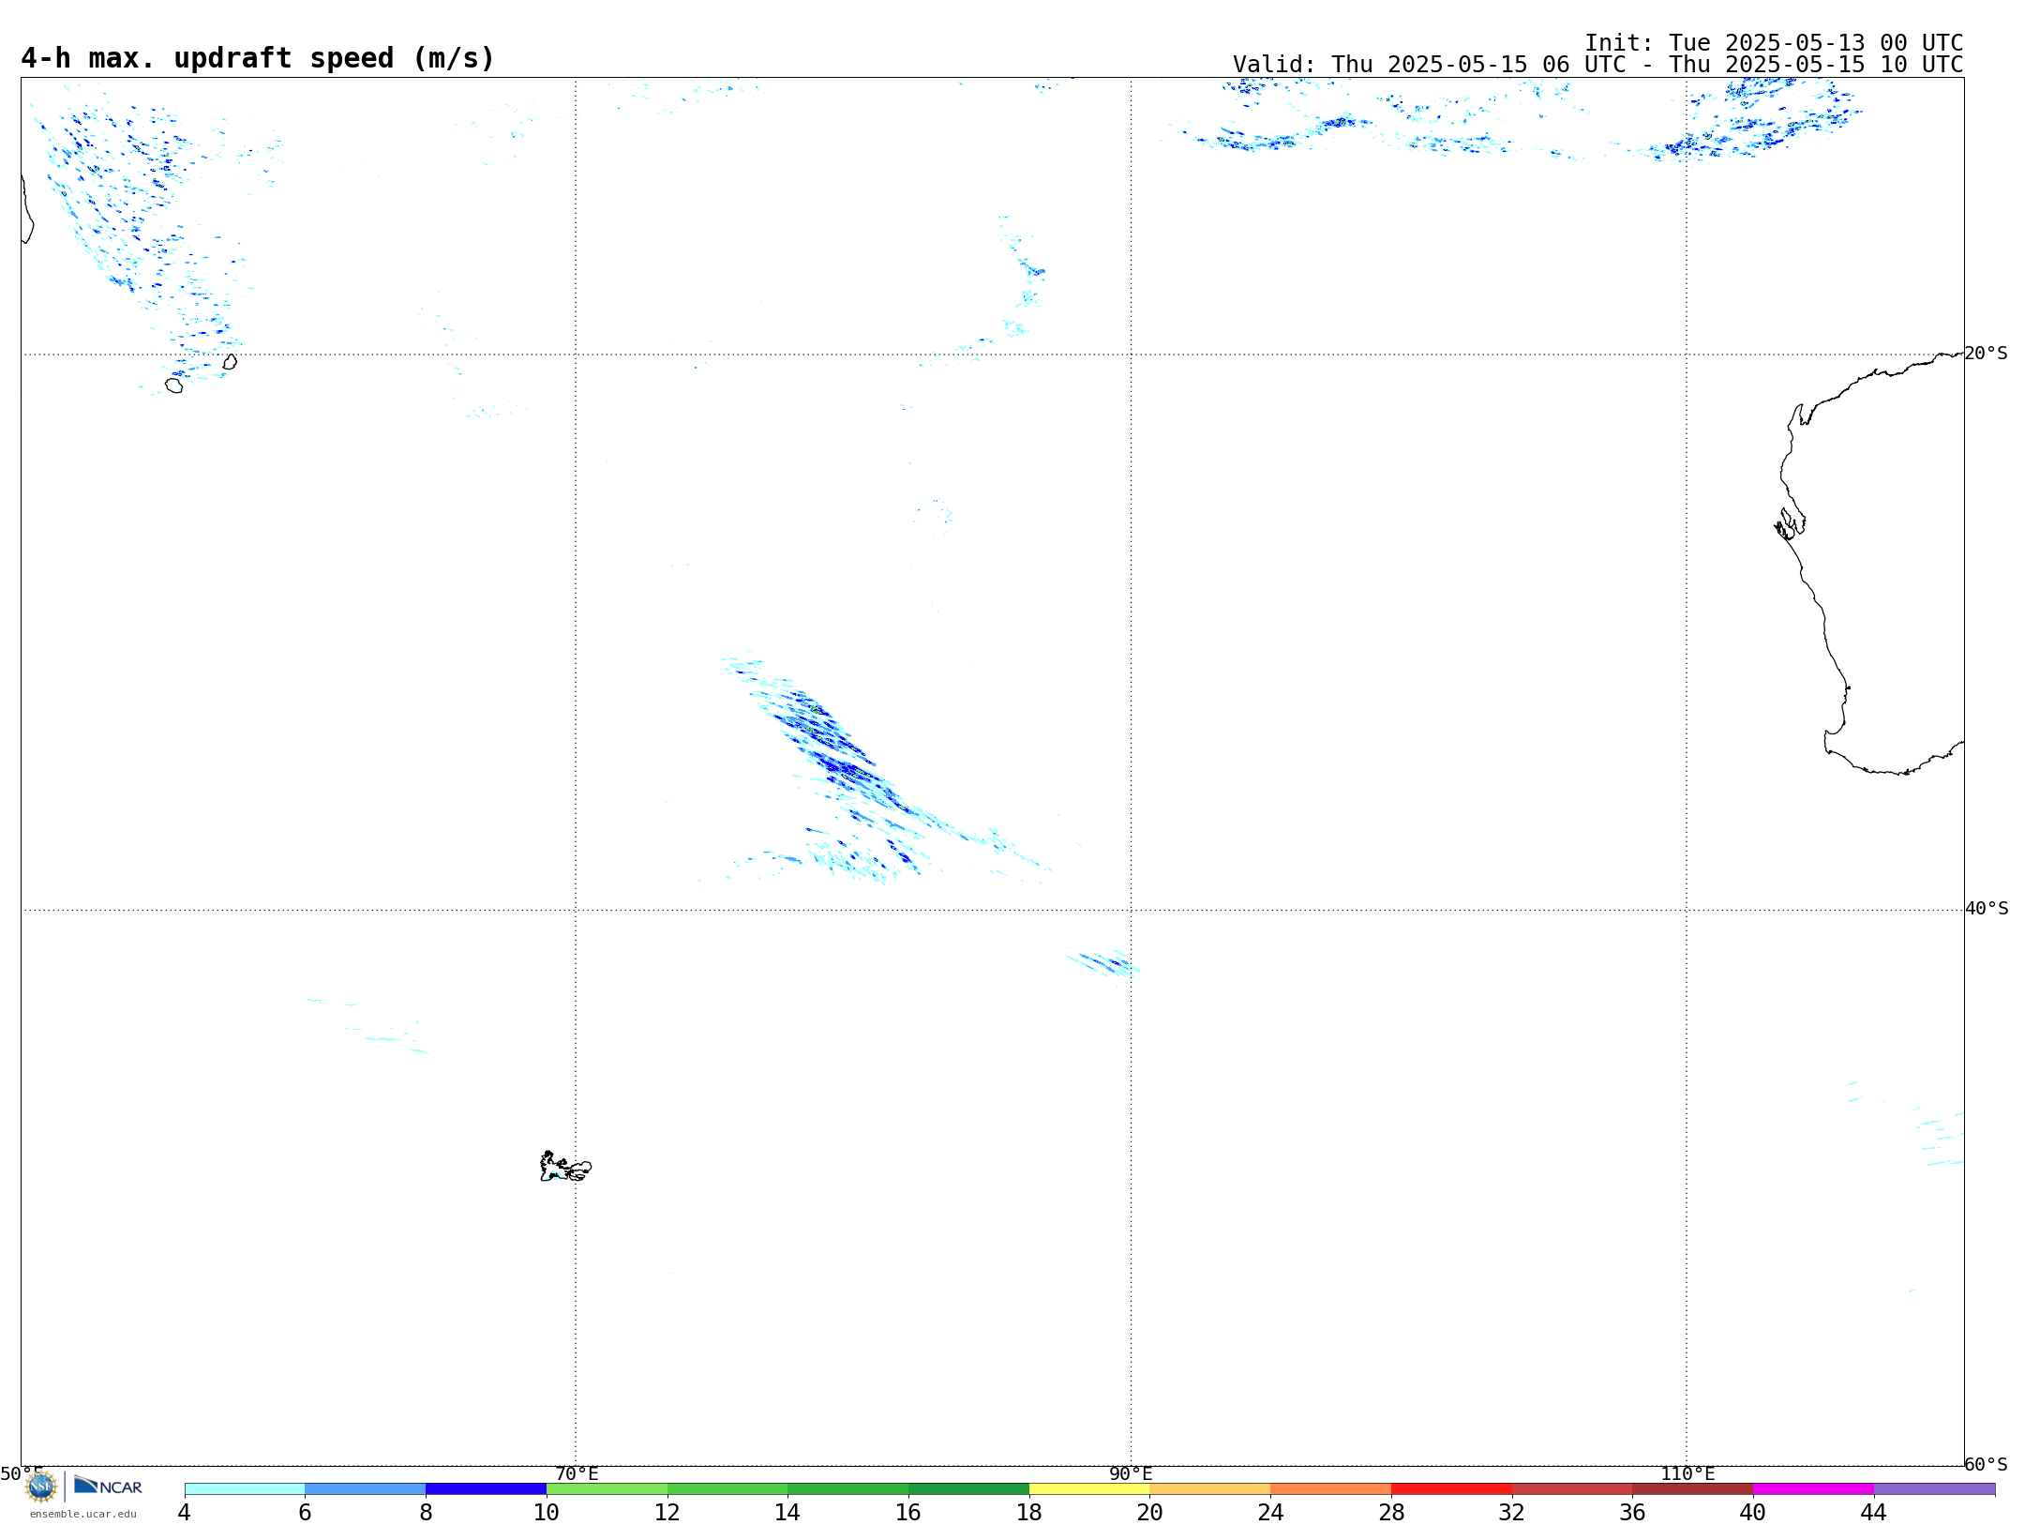The image size is (2025, 1525).
Task: Click the 'Valid: Thu 2025-05-15 06 UTC' line
Action: [1597, 65]
